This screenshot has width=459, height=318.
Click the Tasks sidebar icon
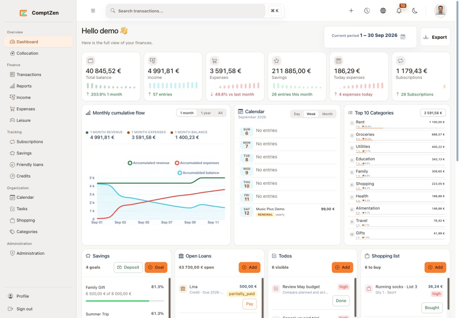pyautogui.click(x=13, y=209)
